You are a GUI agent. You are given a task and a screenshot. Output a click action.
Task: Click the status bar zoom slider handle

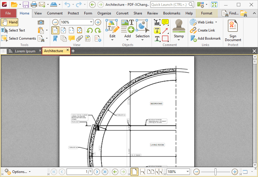(215, 172)
